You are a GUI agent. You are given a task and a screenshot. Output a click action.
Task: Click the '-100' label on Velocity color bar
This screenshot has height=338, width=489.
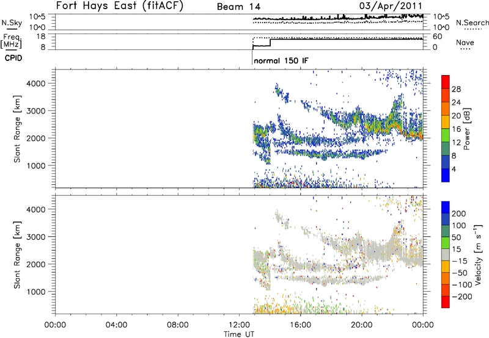tap(462, 285)
